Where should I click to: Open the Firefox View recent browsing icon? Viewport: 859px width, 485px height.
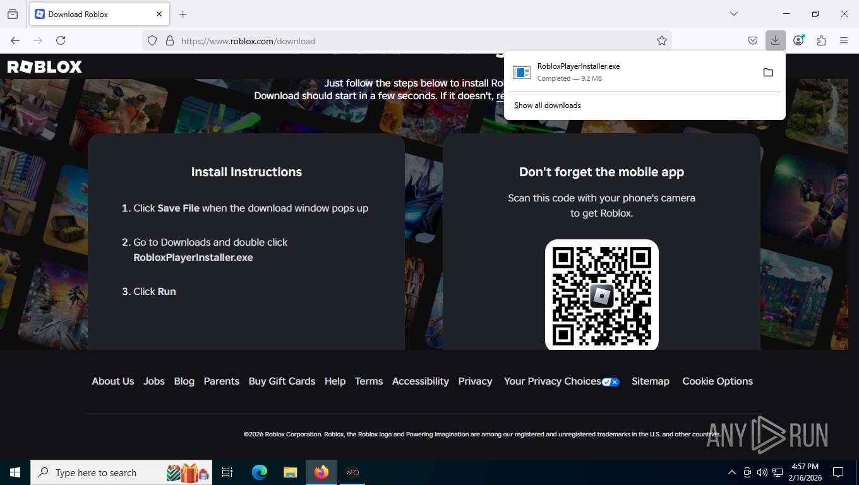pos(13,14)
